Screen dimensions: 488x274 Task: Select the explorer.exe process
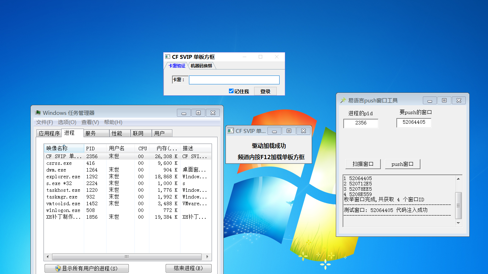point(63,177)
